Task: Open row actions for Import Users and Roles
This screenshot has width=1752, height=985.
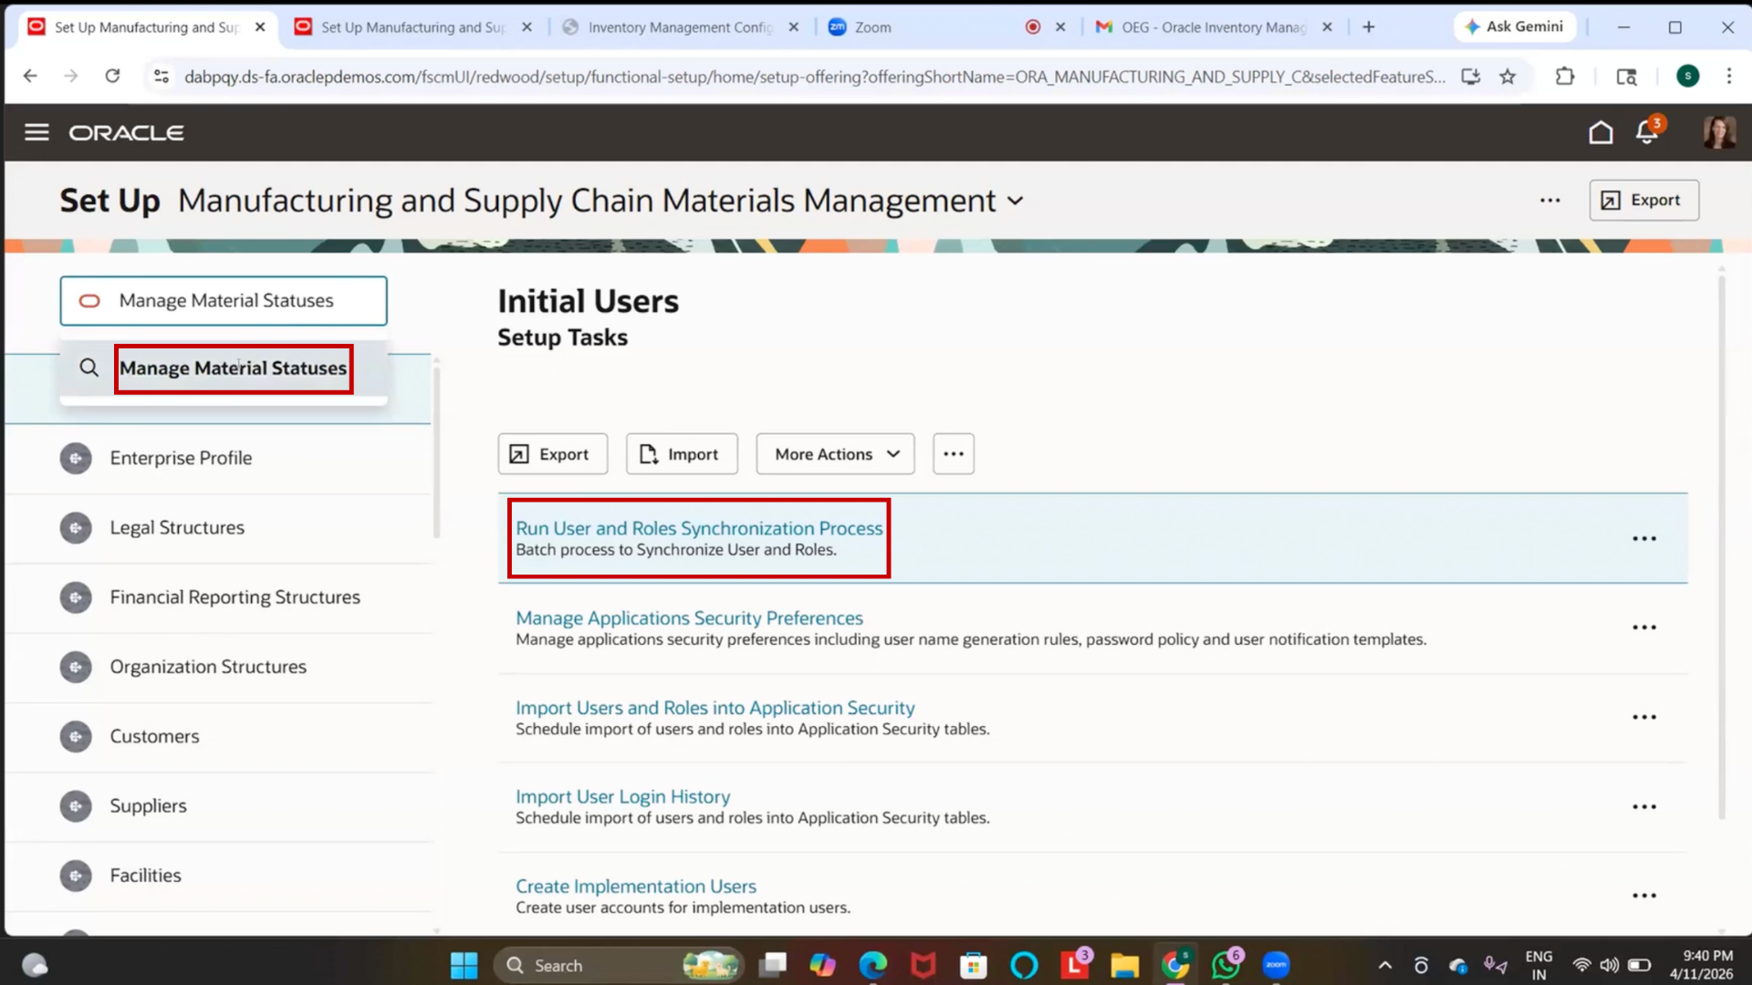Action: (1644, 718)
